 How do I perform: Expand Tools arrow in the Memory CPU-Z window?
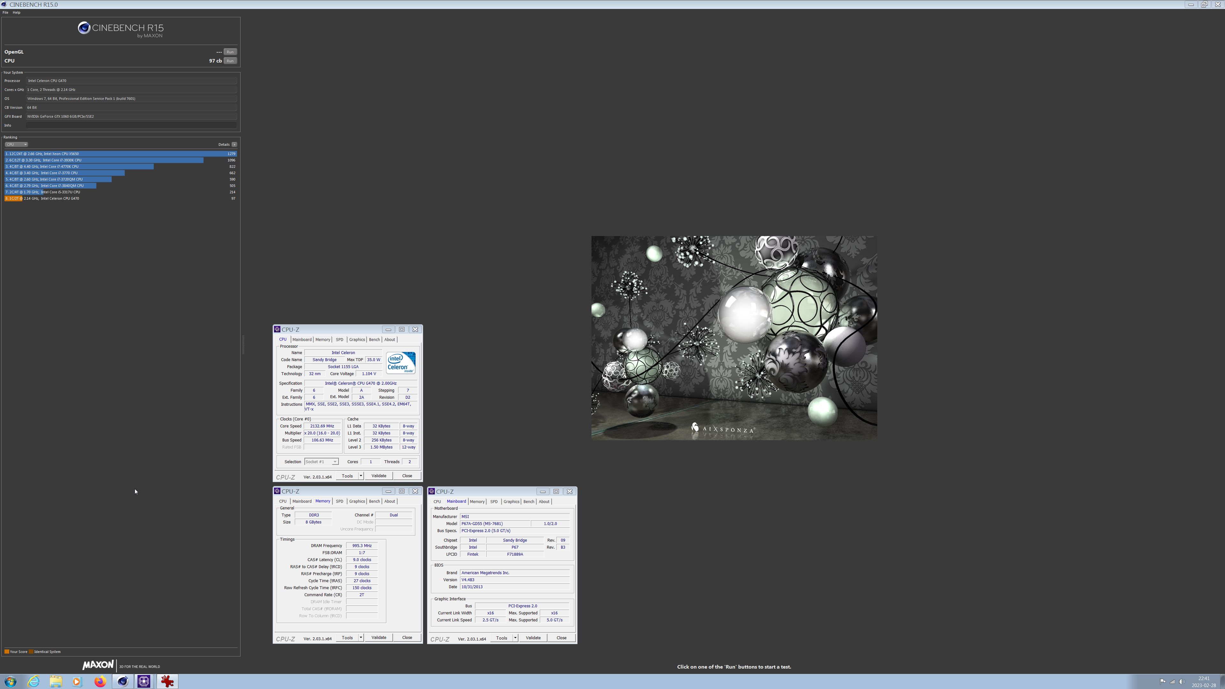coord(361,638)
